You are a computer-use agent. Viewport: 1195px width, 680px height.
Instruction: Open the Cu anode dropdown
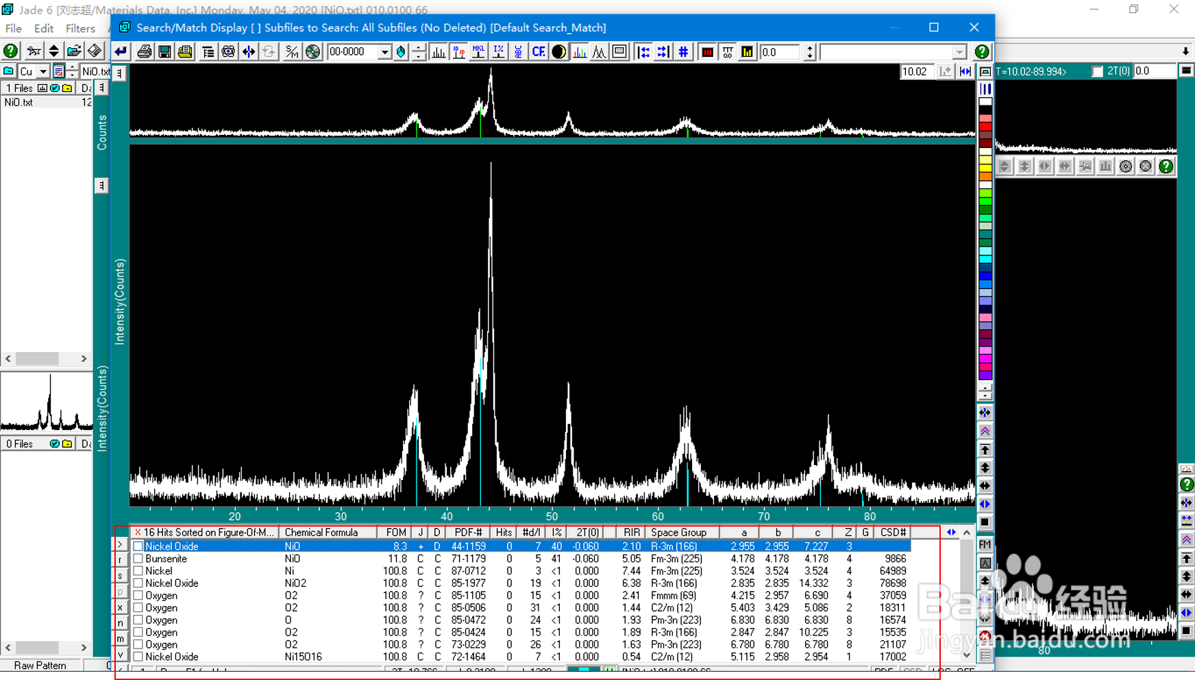click(x=42, y=71)
